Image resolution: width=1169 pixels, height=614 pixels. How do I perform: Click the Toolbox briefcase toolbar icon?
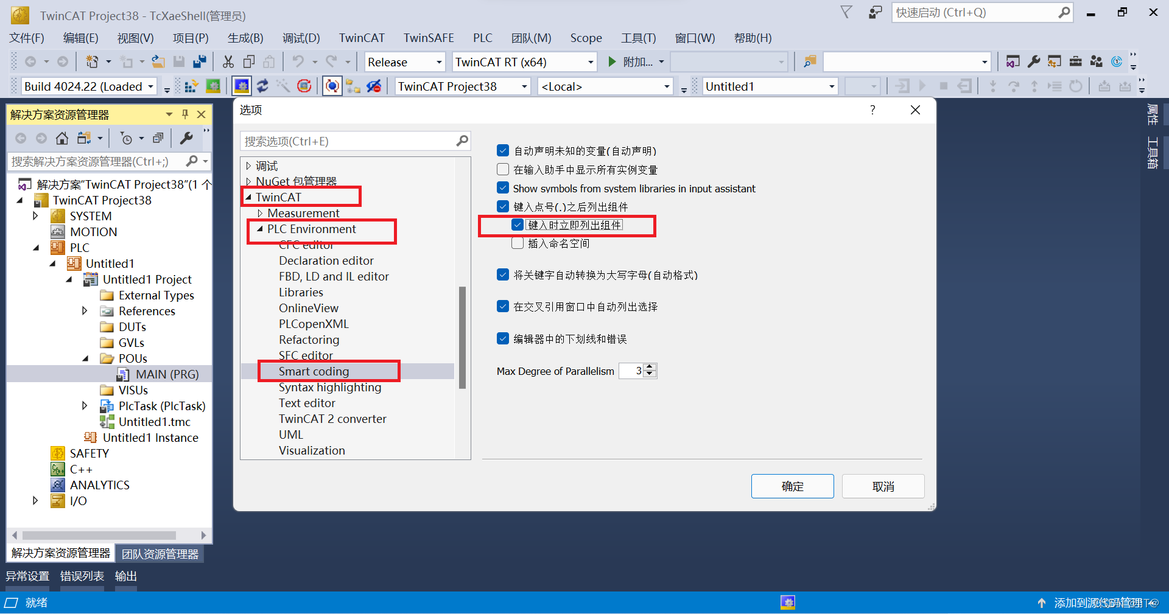coord(1075,61)
